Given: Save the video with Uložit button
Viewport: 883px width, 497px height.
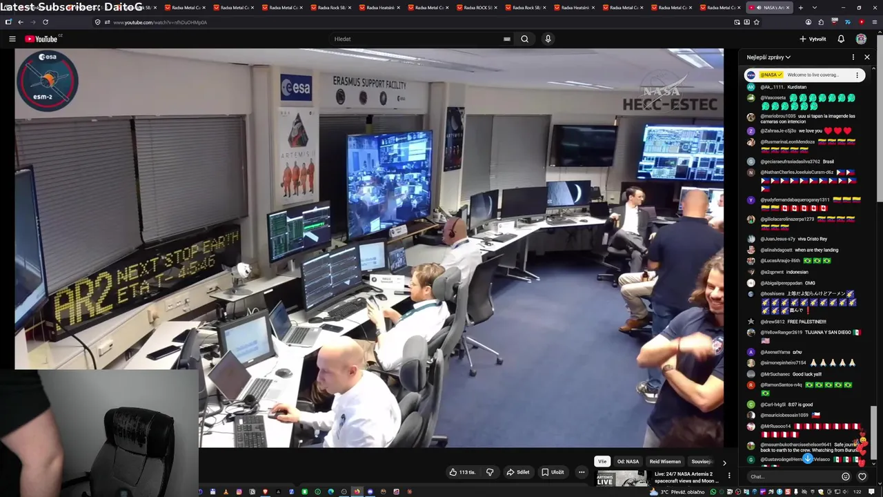Looking at the screenshot, I should 553,472.
